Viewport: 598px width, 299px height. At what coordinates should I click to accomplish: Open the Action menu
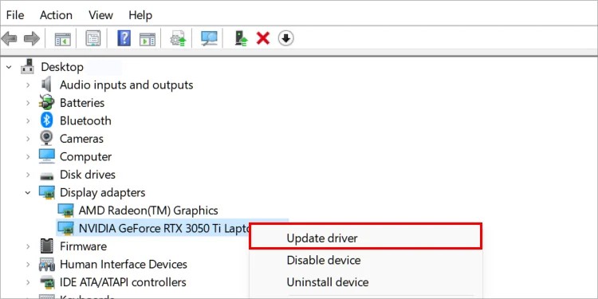(x=56, y=15)
